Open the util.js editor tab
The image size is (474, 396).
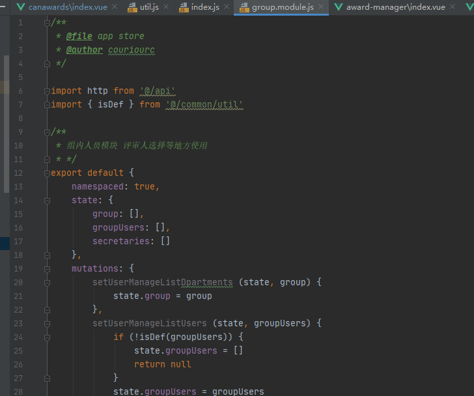click(149, 7)
